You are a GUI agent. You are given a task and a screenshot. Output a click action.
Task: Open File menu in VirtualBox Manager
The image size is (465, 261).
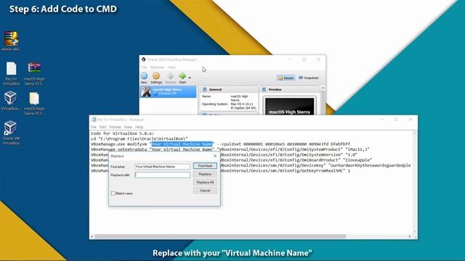pyautogui.click(x=144, y=67)
